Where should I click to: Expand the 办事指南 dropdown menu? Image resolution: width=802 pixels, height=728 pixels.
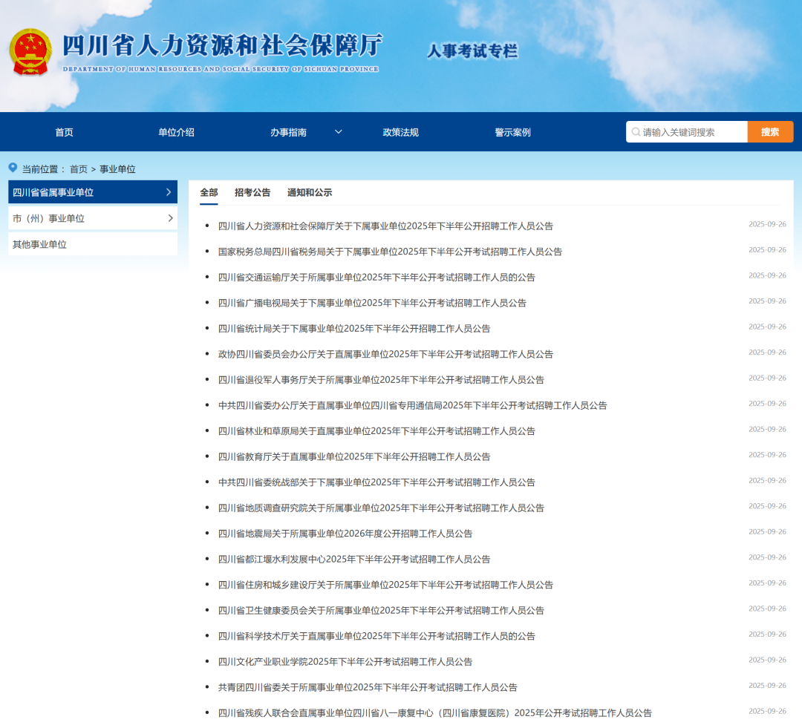tap(289, 131)
